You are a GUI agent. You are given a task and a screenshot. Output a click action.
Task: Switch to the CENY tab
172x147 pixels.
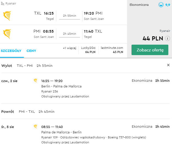pos(31,51)
